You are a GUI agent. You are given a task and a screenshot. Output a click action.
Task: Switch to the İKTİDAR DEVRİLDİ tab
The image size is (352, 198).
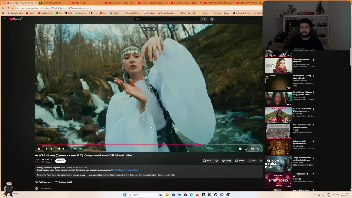[249, 3]
